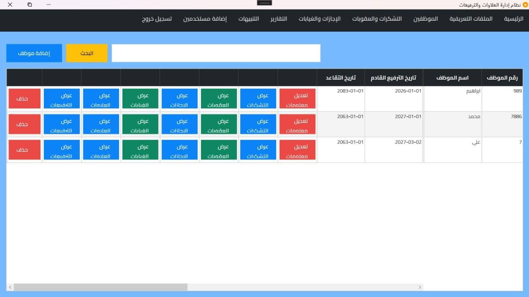Click عرض العلاوات for employee علي
This screenshot has height=297, width=529.
click(x=101, y=150)
